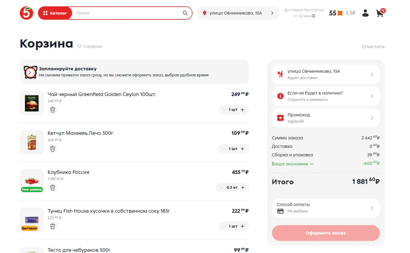
Task: Click the 12 товаров count text
Action: pyautogui.click(x=89, y=46)
